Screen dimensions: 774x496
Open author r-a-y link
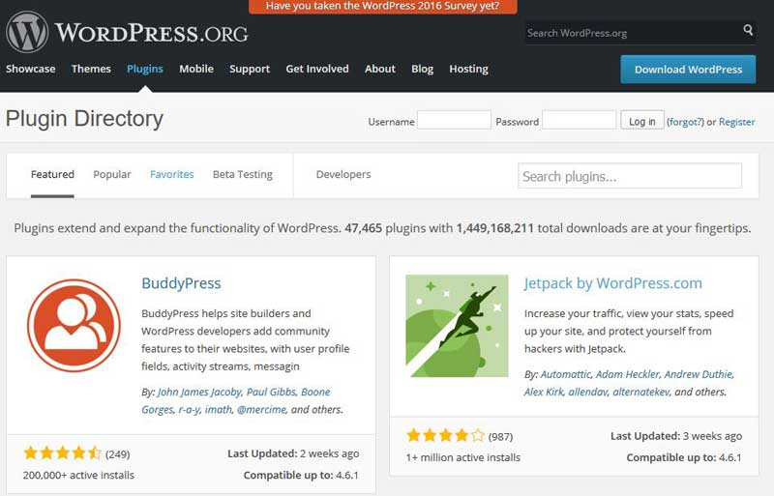(x=189, y=410)
